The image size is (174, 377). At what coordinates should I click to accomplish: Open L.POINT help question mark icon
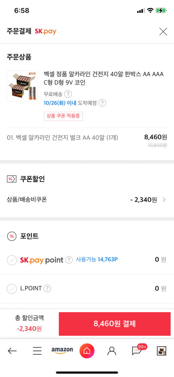coord(47,288)
